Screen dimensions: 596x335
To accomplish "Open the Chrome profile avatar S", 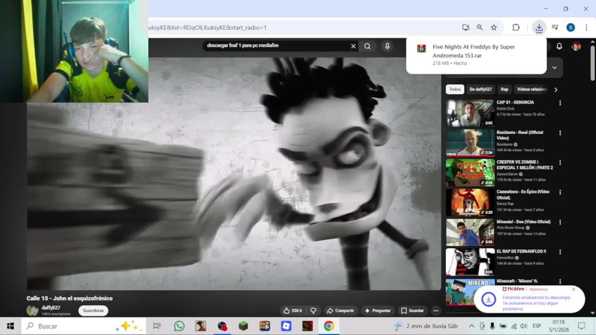I will [570, 27].
